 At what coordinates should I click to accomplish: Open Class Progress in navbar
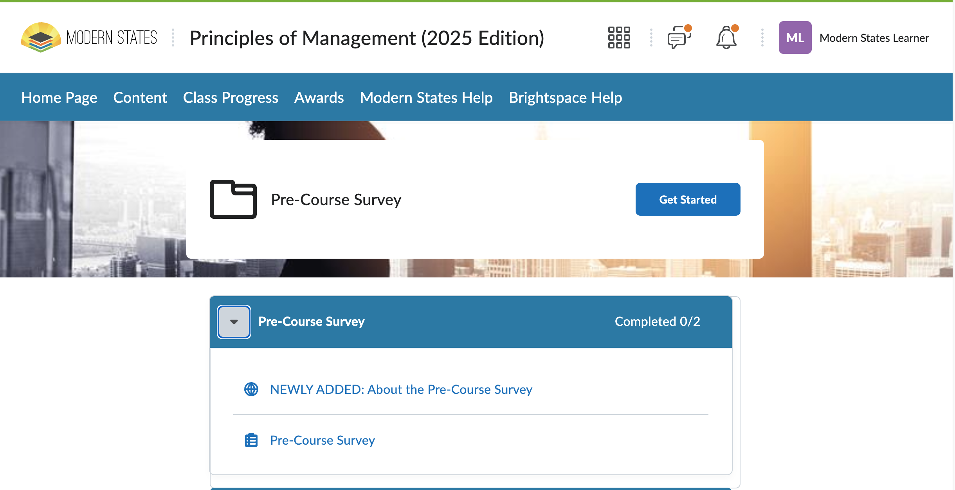[231, 97]
